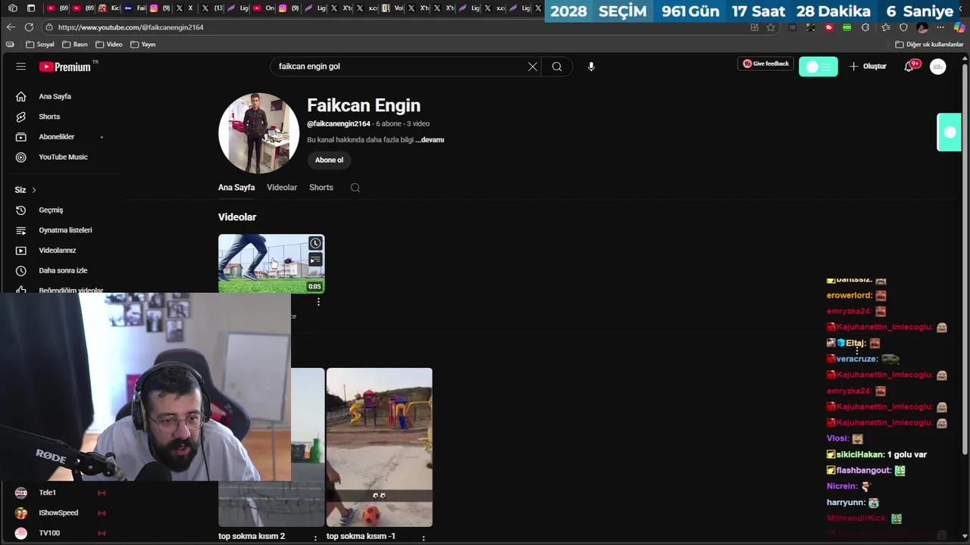Open options for top sokma kısım -1

click(x=424, y=538)
